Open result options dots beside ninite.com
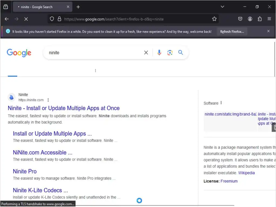Screen dimensions: 276x207 [x=48, y=100]
